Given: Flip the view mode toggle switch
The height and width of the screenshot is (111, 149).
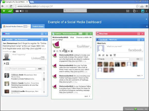Looking at the screenshot, I should [22, 11].
